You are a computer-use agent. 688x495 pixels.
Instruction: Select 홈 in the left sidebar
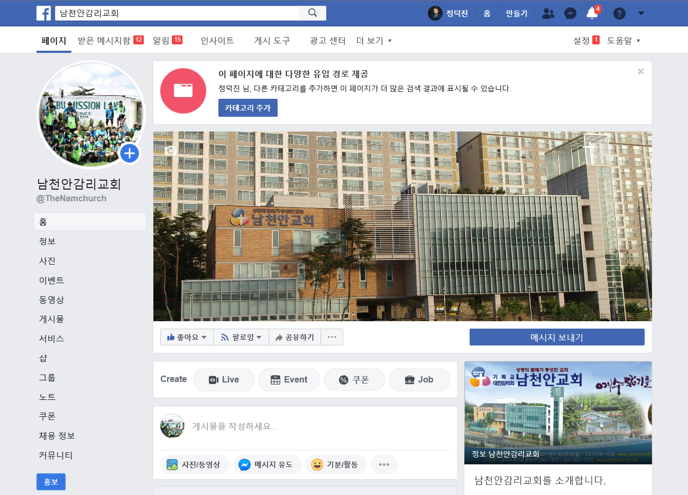pos(90,222)
